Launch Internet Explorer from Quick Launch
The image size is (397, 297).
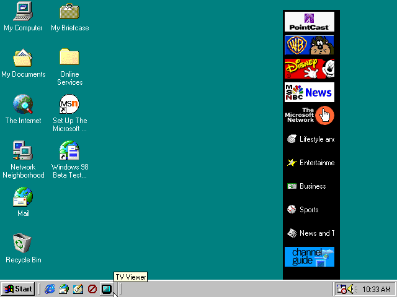pos(50,289)
